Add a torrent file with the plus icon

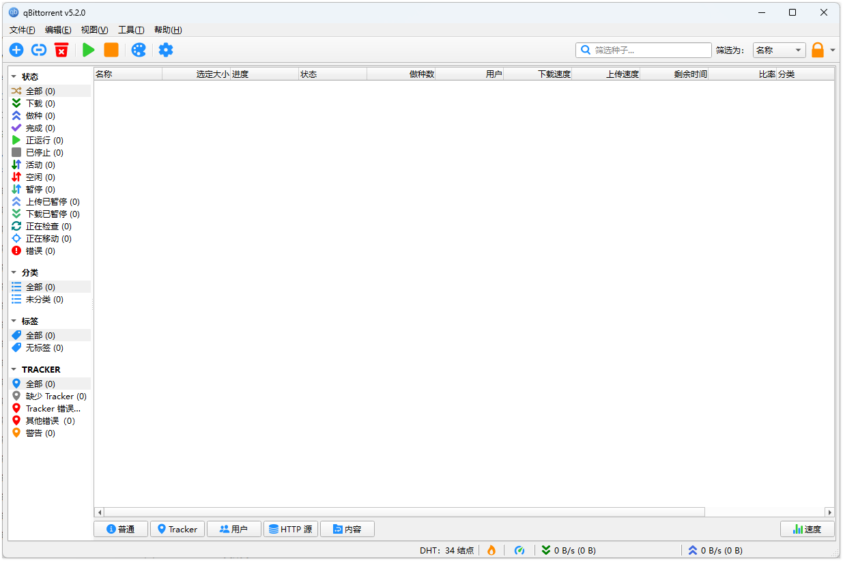[16, 50]
